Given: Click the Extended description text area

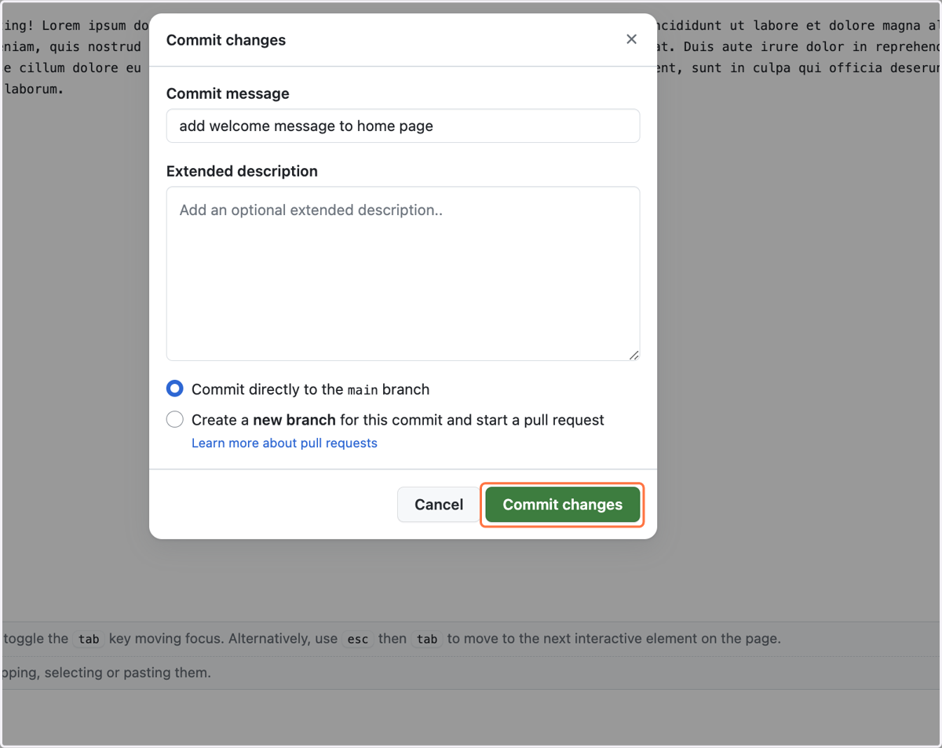Looking at the screenshot, I should pyautogui.click(x=403, y=273).
